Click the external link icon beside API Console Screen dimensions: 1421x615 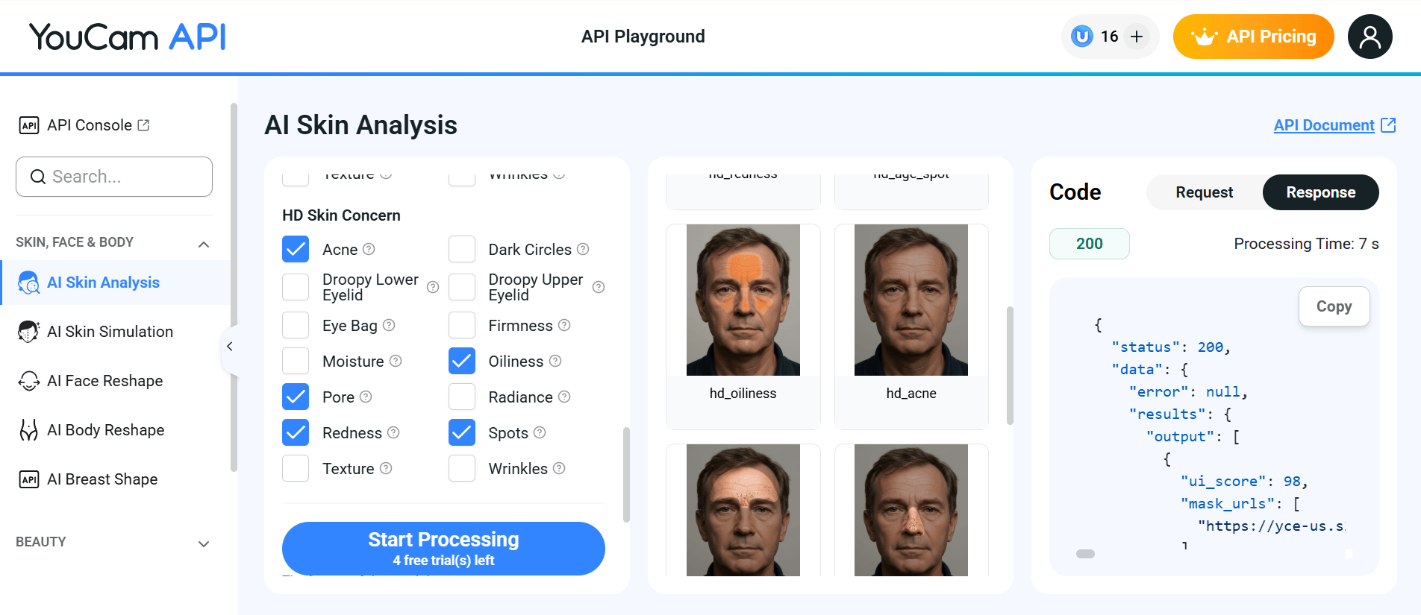click(x=144, y=125)
